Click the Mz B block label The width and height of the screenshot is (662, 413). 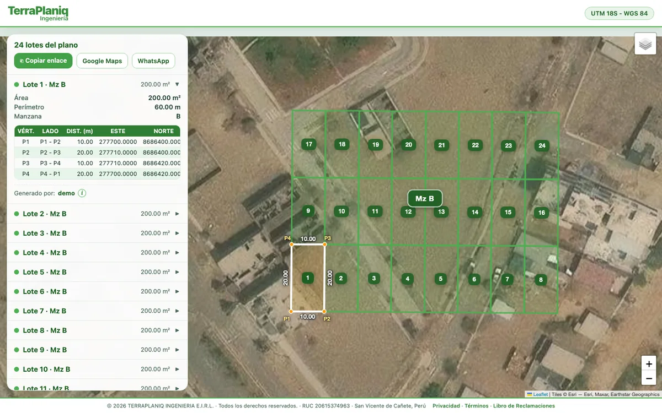(x=425, y=198)
